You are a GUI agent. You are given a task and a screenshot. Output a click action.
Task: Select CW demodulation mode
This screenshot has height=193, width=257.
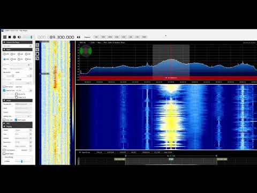pyautogui.click(x=20, y=59)
